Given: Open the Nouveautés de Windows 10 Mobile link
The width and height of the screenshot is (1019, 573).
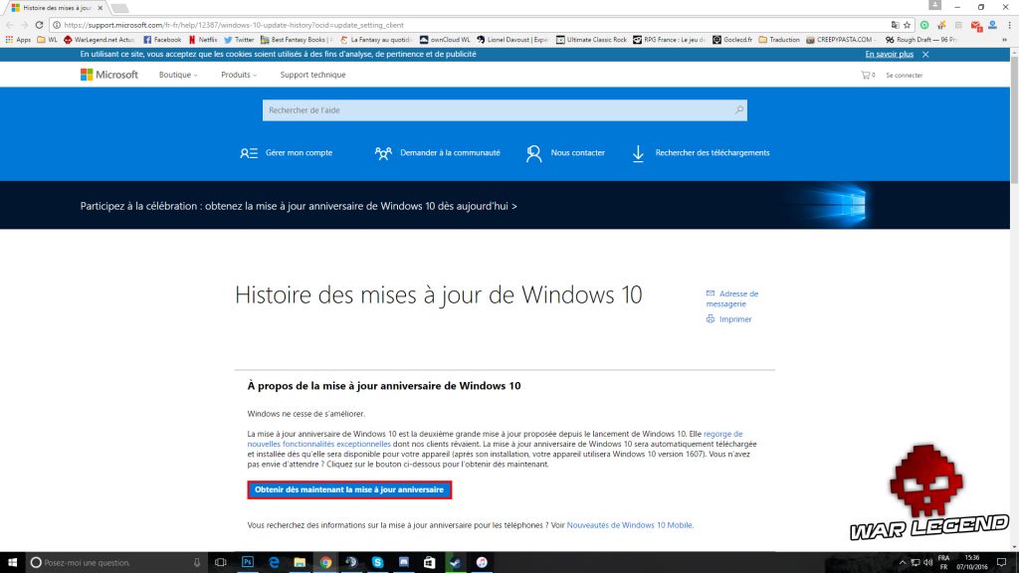Looking at the screenshot, I should coord(629,524).
